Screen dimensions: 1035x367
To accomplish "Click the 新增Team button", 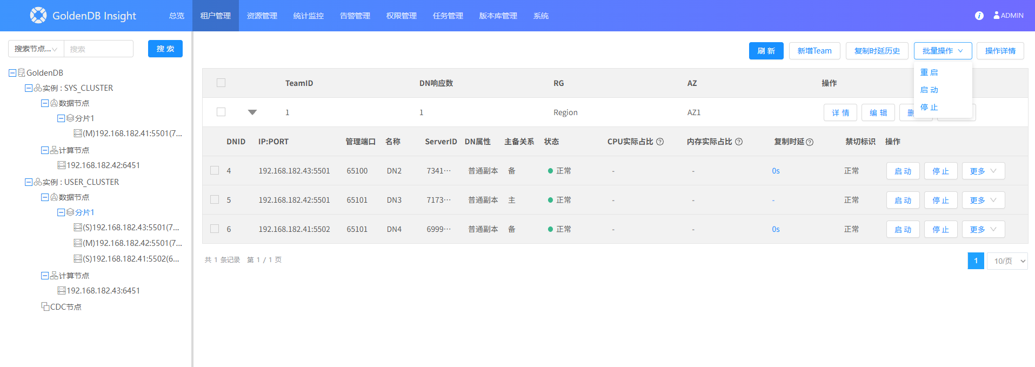I will click(x=814, y=51).
